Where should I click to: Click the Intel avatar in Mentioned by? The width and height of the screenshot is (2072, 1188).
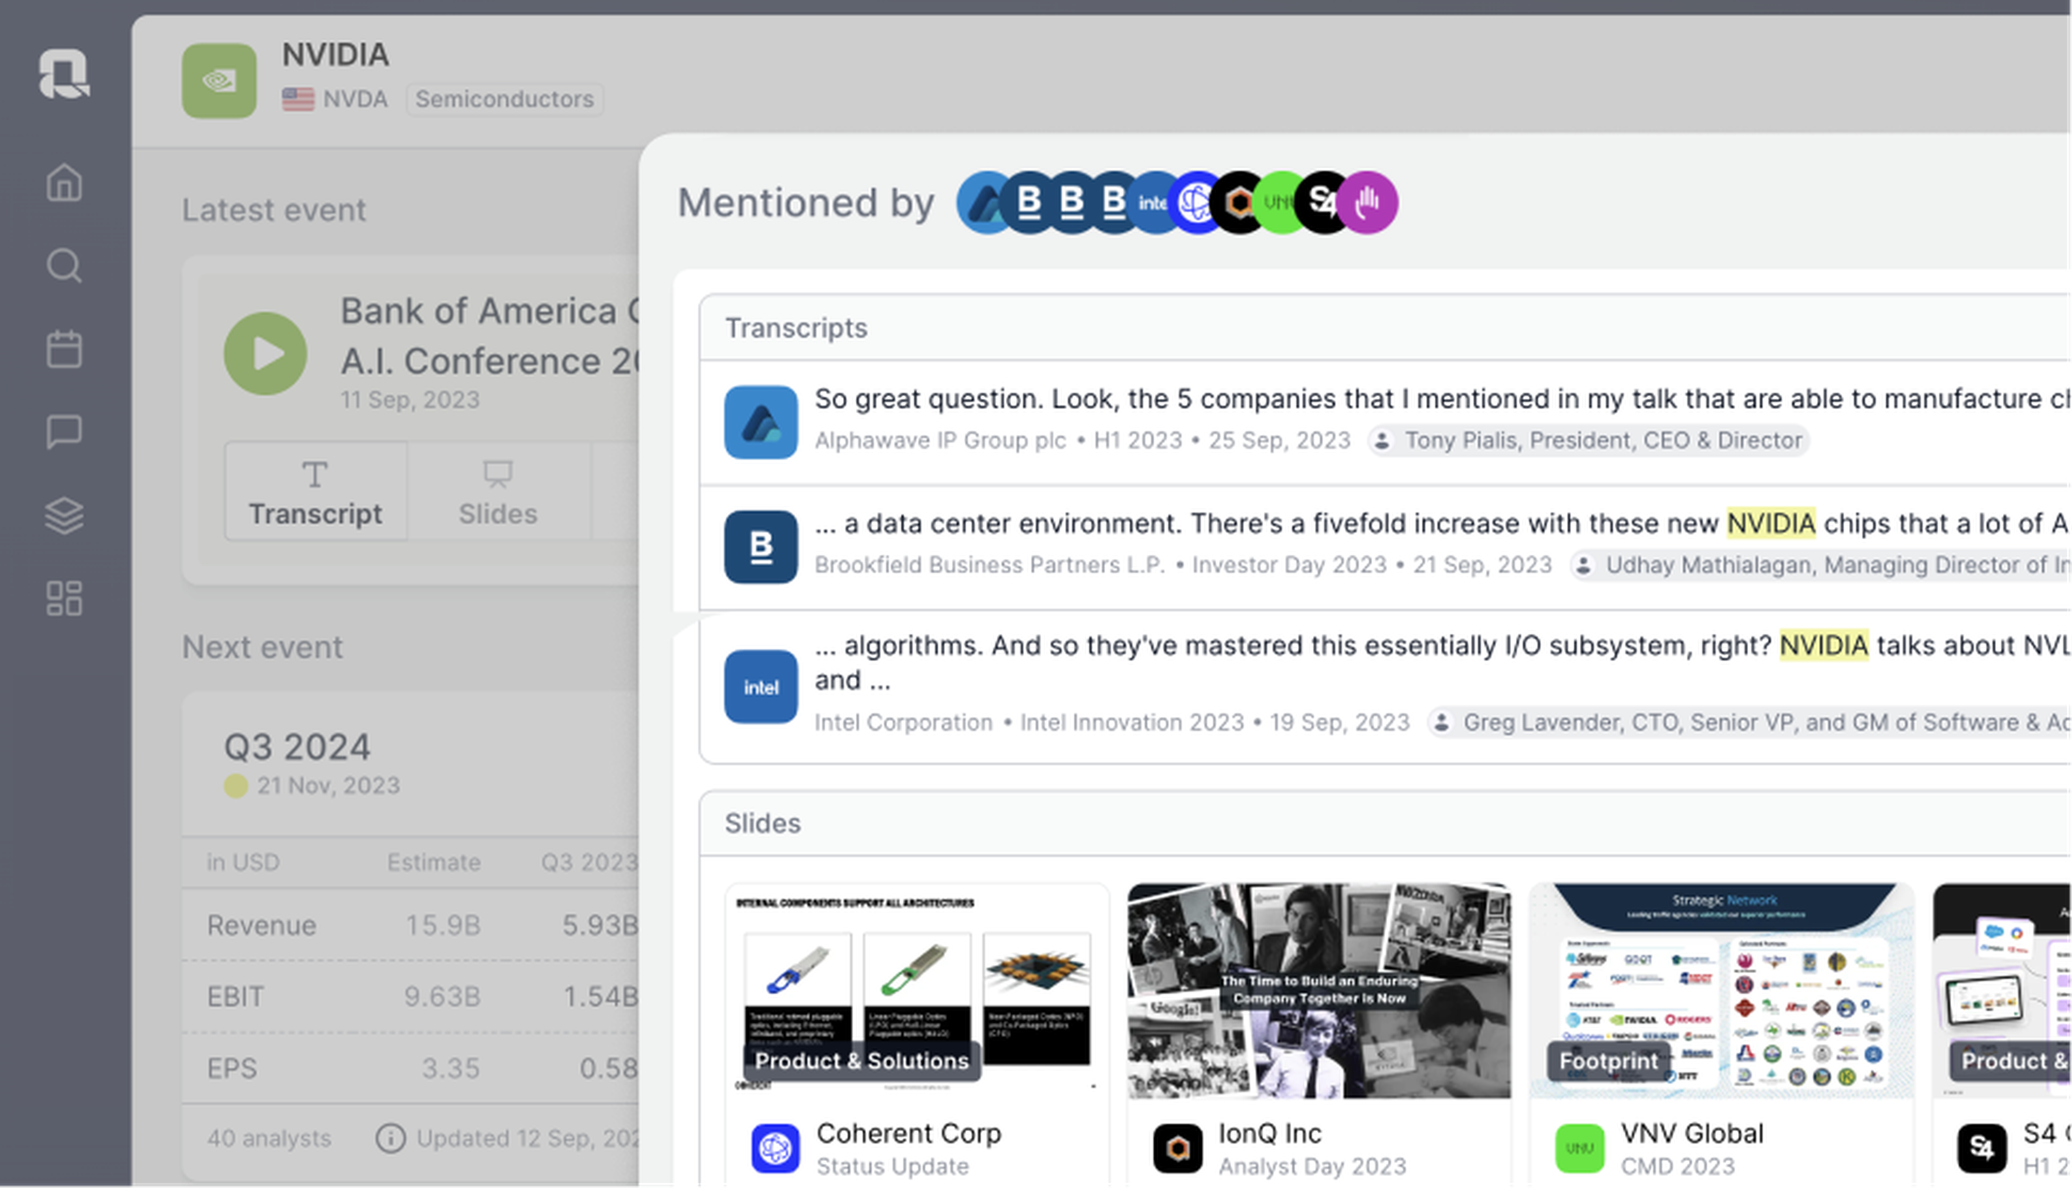click(x=1152, y=202)
